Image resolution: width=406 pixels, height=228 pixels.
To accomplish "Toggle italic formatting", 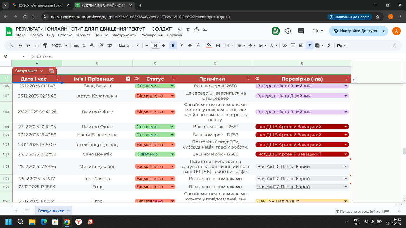I will [181, 46].
